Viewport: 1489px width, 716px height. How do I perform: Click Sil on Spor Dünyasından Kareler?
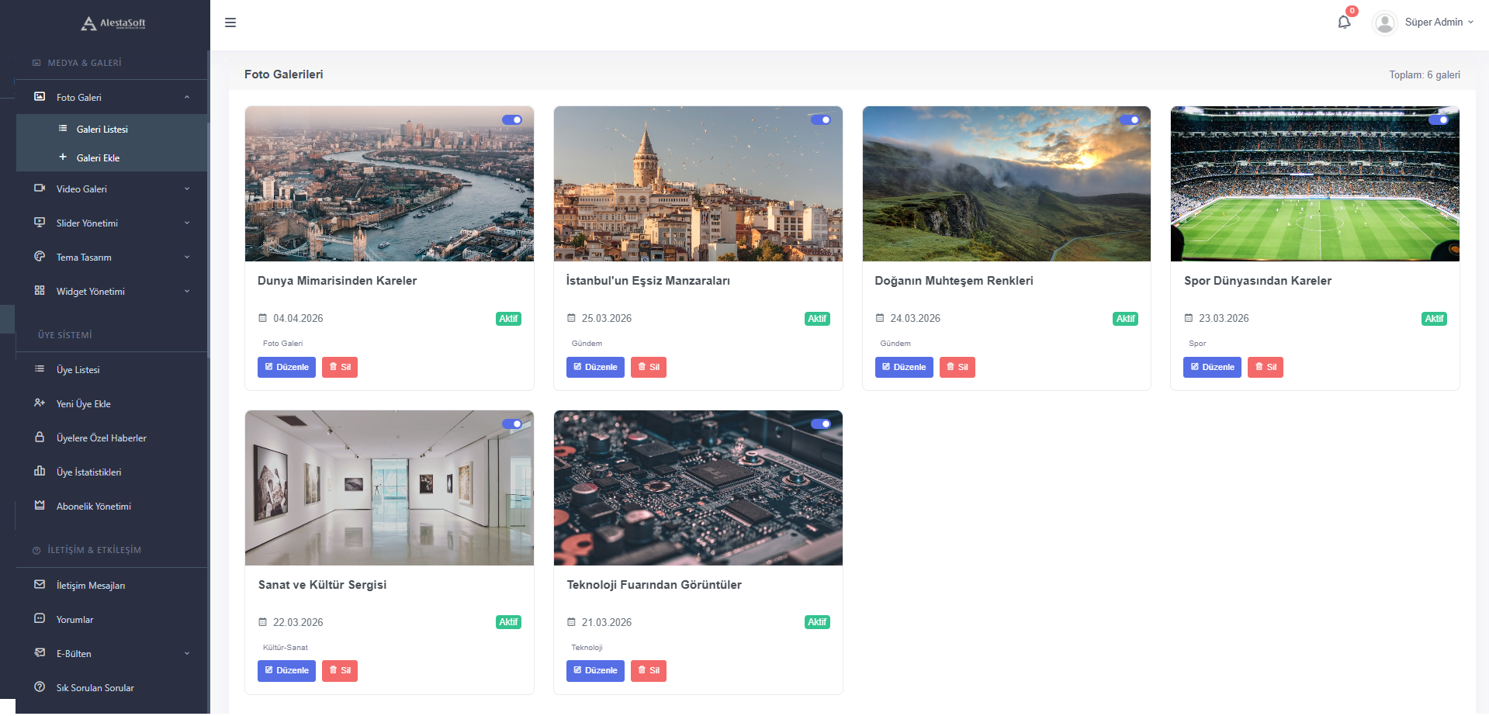[1265, 367]
